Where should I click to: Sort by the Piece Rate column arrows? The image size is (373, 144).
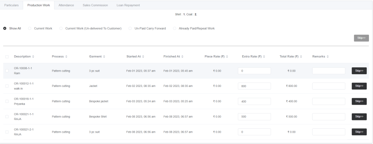tap(227, 57)
